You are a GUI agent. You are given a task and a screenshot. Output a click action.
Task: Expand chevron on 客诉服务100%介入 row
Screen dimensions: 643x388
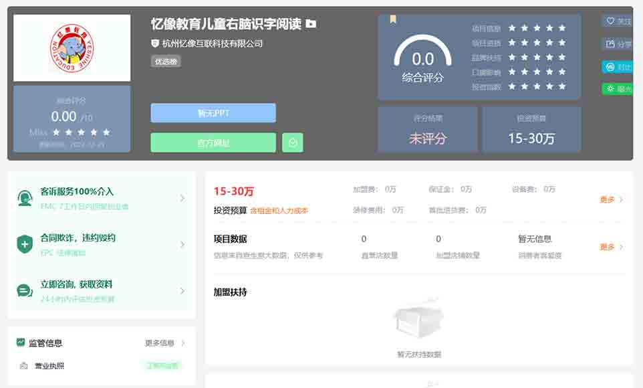point(182,198)
